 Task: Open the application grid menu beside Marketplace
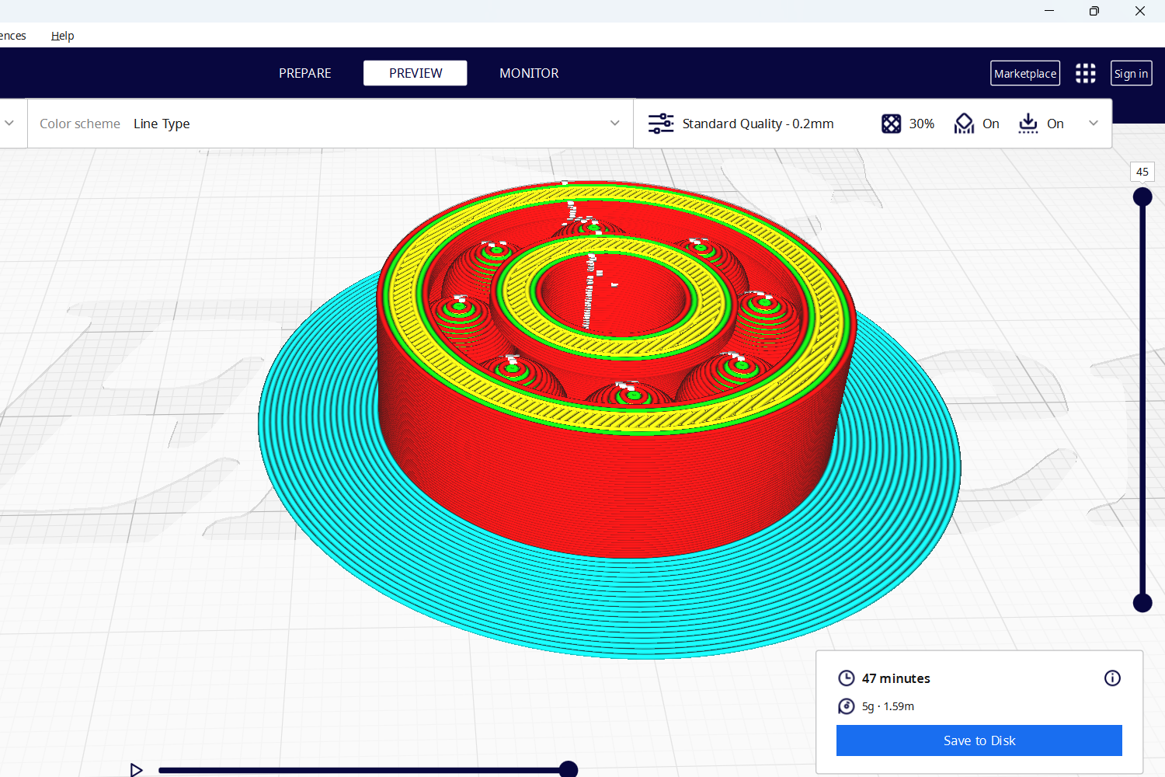click(1085, 72)
